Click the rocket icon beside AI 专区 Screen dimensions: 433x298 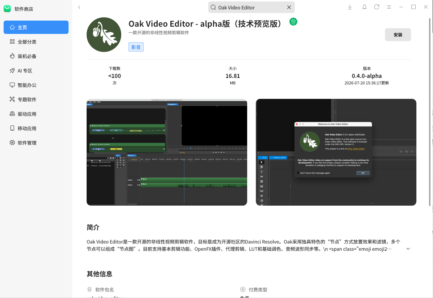tap(12, 71)
